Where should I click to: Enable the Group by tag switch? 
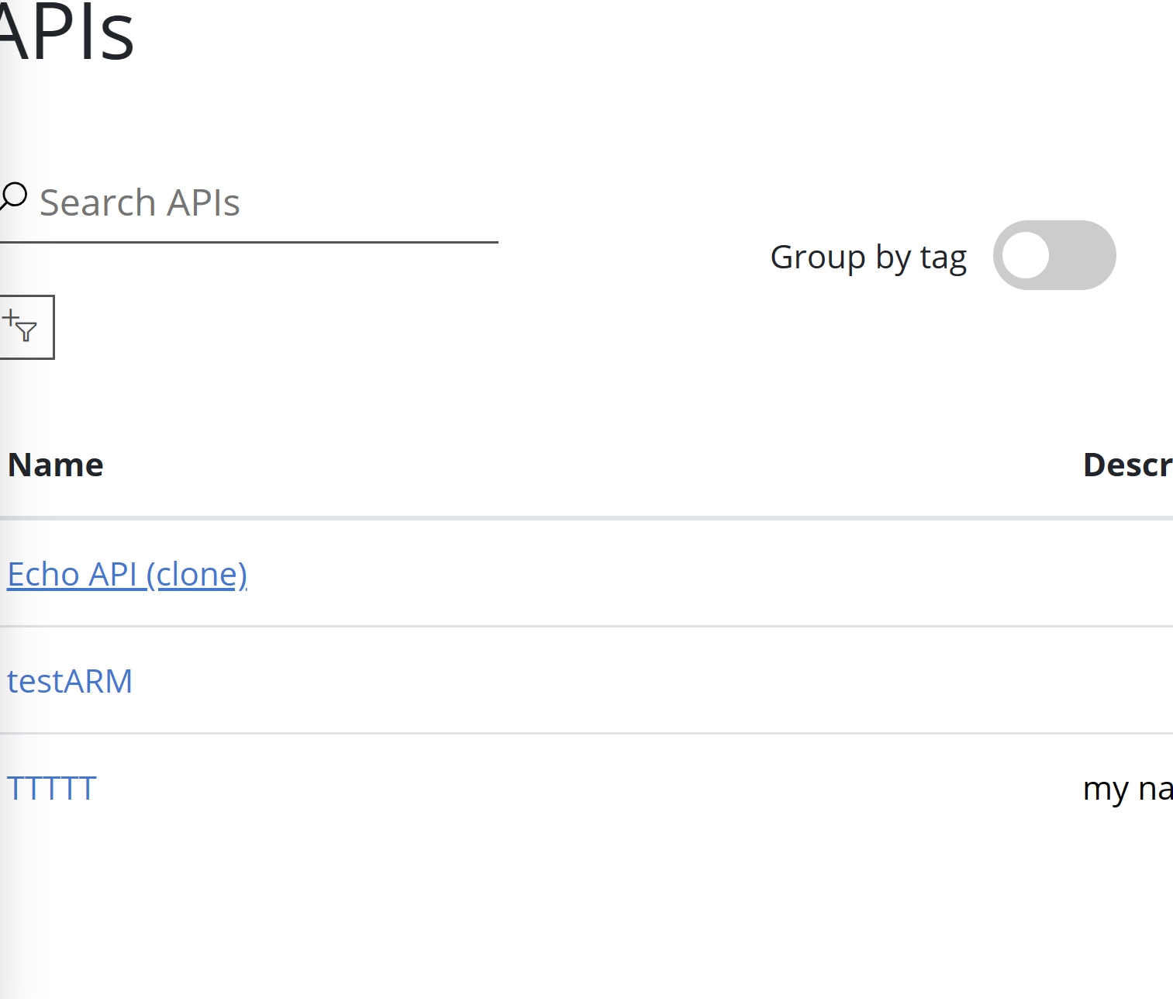[1054, 255]
